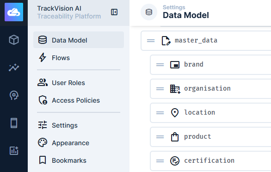Open the organisation collection
The width and height of the screenshot is (271, 172).
tap(211, 89)
